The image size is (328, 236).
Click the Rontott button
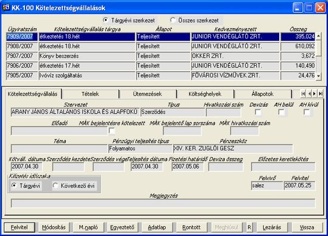pyautogui.click(x=191, y=227)
